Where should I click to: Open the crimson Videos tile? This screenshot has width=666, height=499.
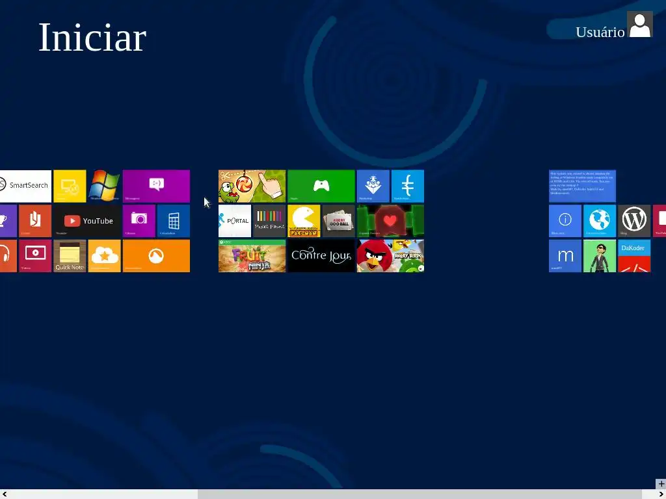pyautogui.click(x=35, y=256)
